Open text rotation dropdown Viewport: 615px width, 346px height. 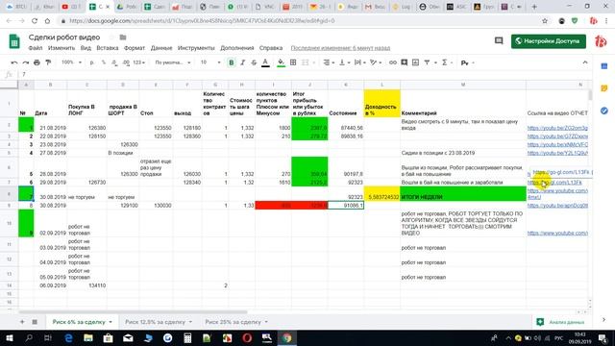pos(376,62)
